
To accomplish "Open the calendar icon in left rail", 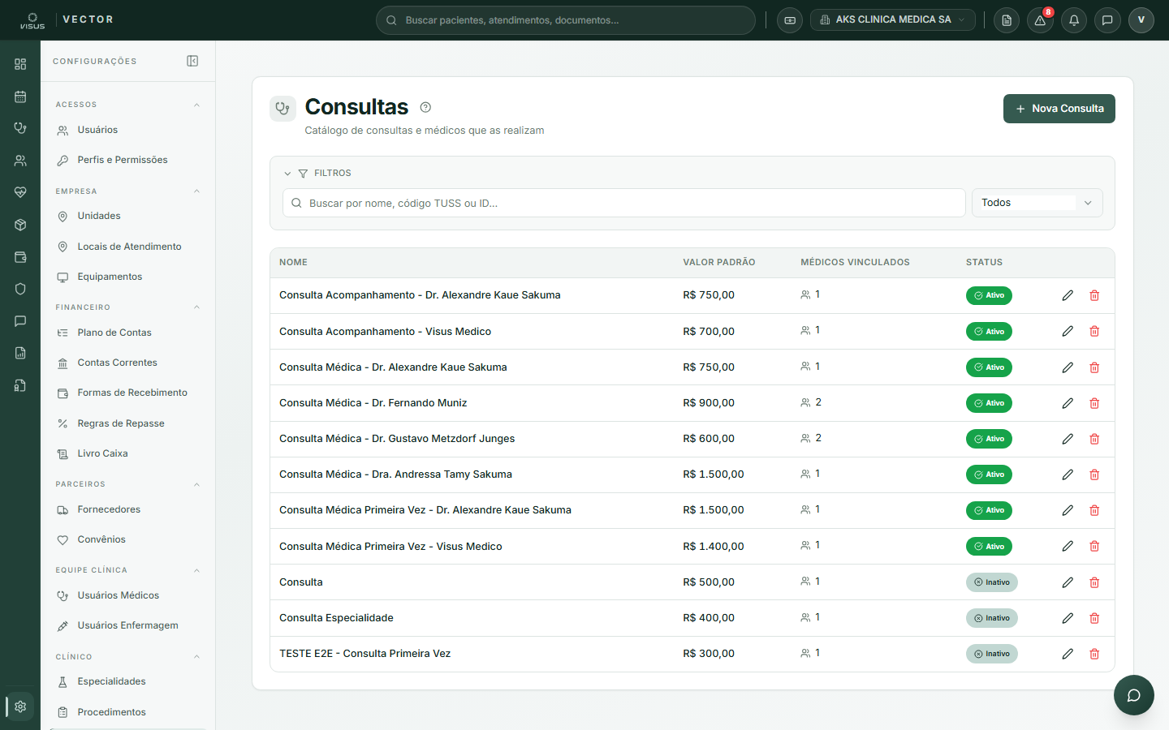I will click(20, 97).
